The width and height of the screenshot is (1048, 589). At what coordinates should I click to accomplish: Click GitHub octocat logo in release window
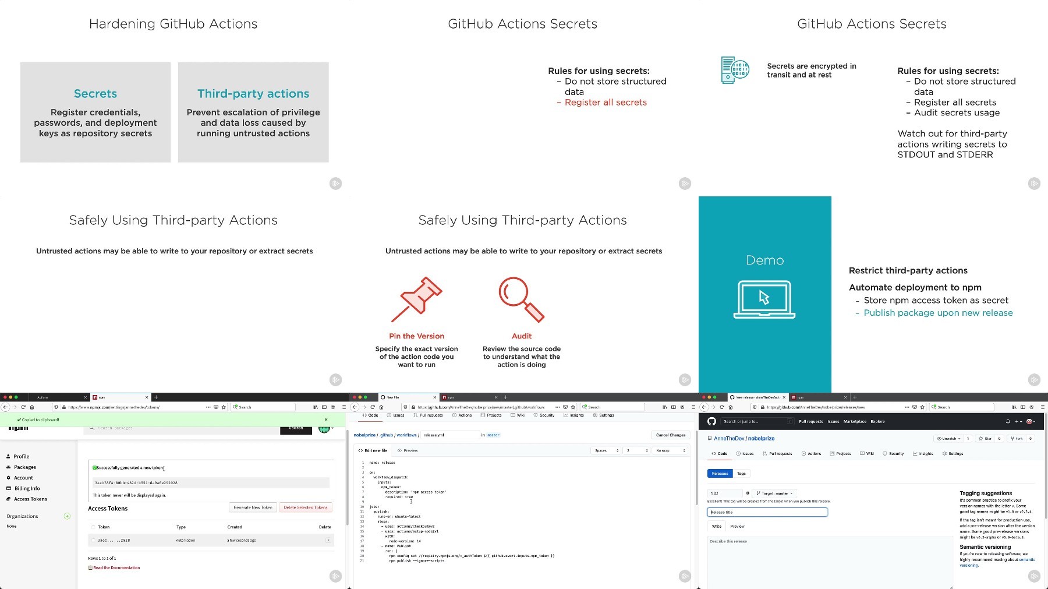[x=711, y=421]
